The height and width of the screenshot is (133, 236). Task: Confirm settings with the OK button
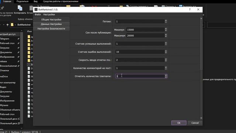tap(179, 123)
